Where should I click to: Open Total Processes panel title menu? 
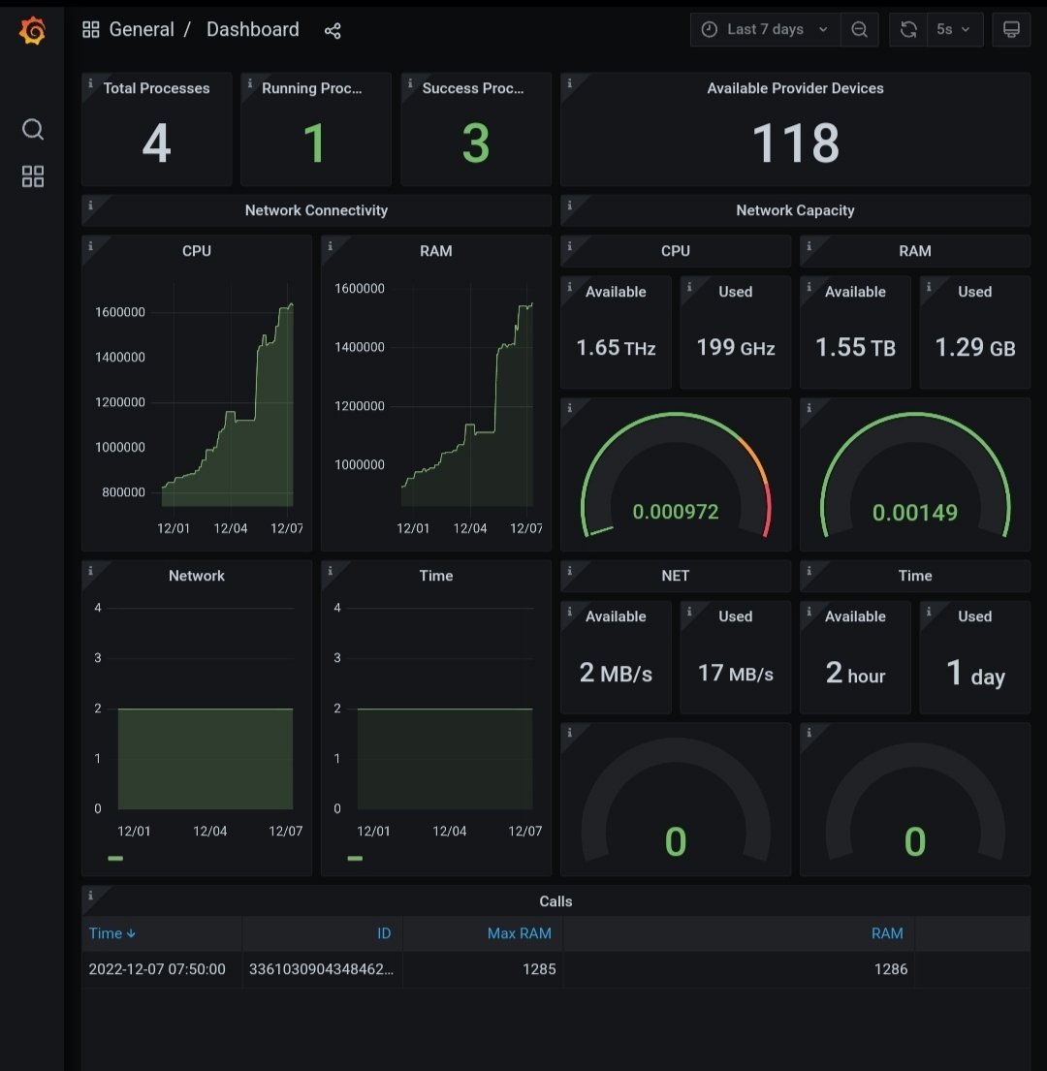pyautogui.click(x=156, y=88)
